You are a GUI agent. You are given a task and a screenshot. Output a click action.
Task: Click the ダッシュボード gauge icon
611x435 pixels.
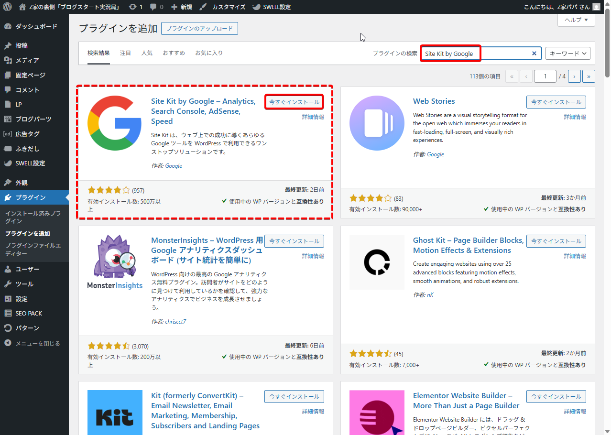point(8,27)
